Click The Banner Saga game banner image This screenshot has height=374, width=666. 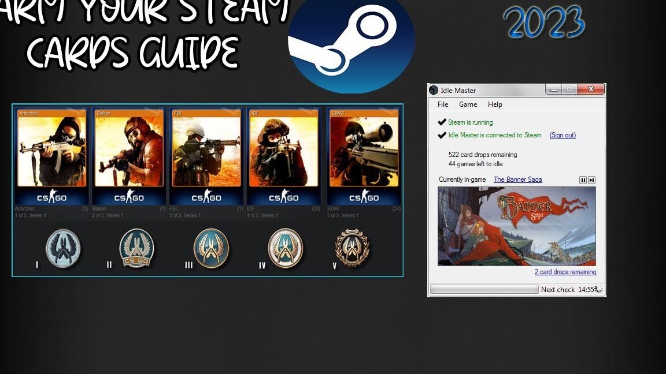pos(517,226)
